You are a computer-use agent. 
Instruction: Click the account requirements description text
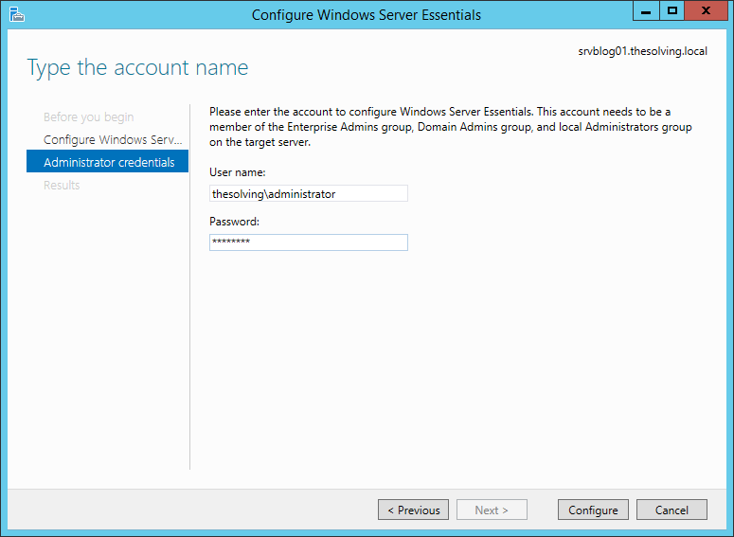click(450, 127)
